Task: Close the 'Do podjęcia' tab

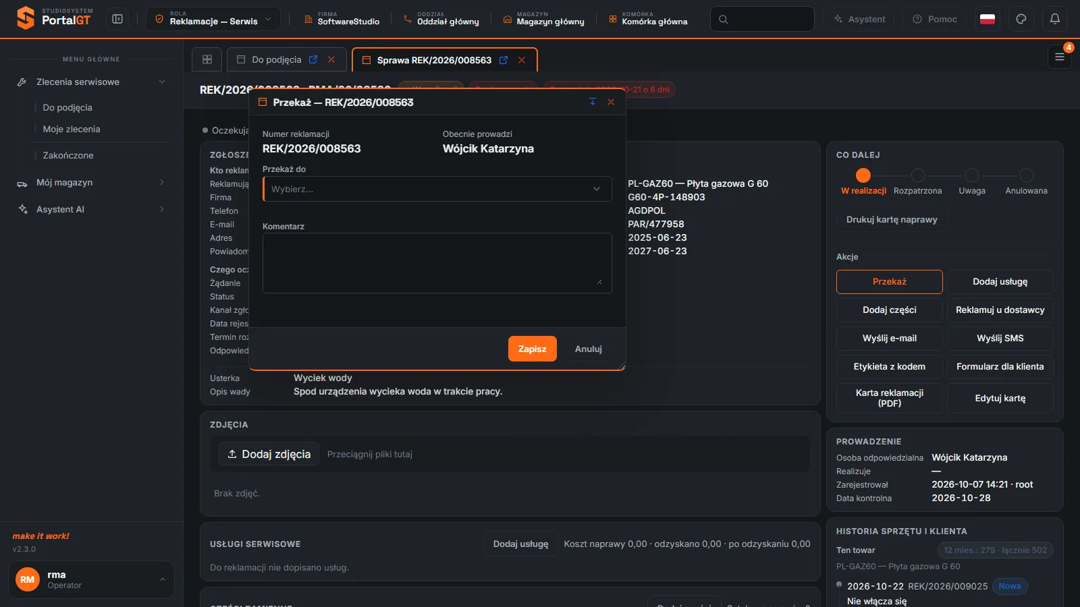Action: click(331, 59)
